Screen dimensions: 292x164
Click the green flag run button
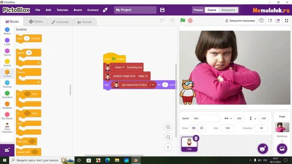click(182, 20)
